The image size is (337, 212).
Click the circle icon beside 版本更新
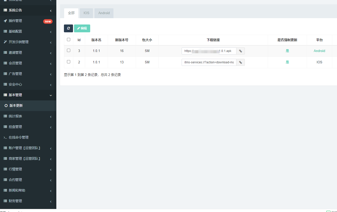tap(6, 105)
